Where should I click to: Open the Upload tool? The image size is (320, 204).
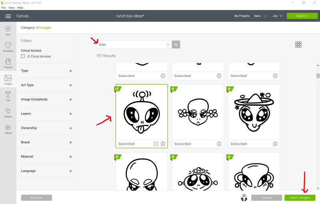[8, 129]
